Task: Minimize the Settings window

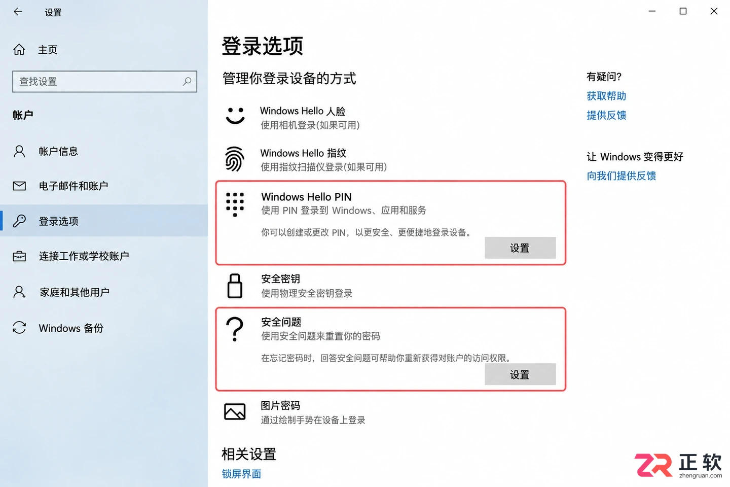Action: coord(652,11)
